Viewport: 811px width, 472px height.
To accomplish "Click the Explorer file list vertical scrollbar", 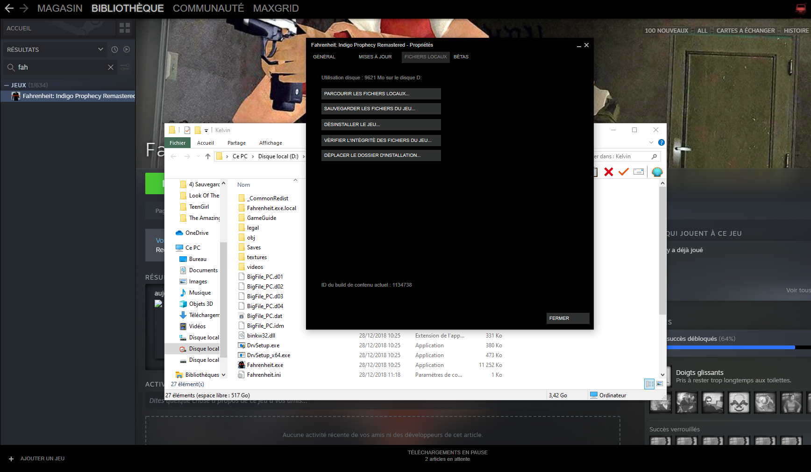I will (662, 250).
